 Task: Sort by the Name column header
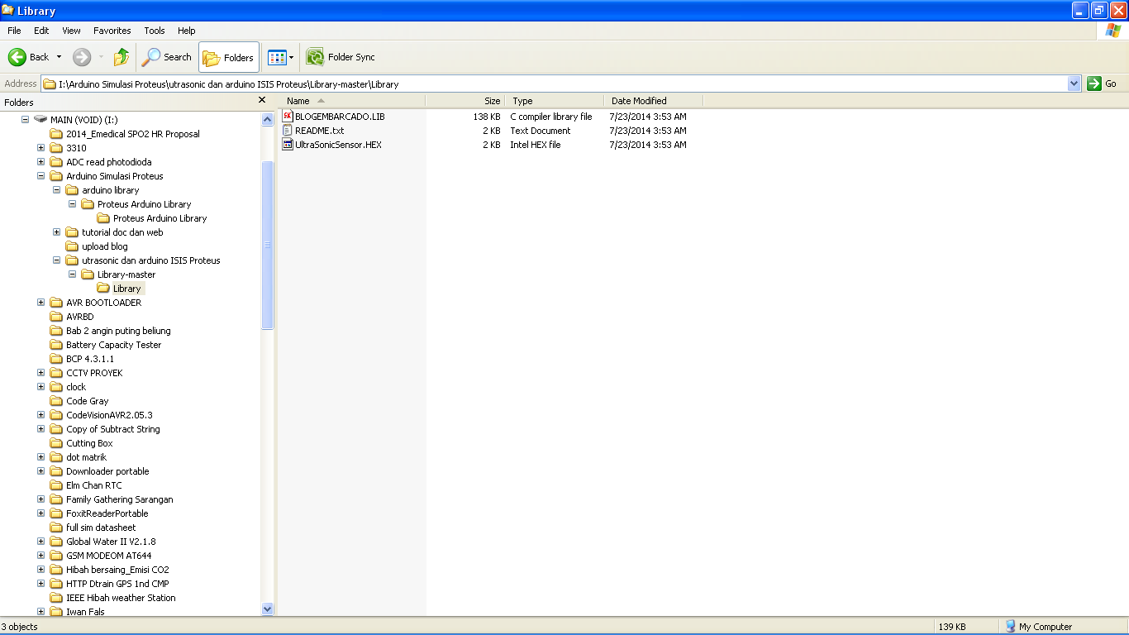click(x=353, y=101)
